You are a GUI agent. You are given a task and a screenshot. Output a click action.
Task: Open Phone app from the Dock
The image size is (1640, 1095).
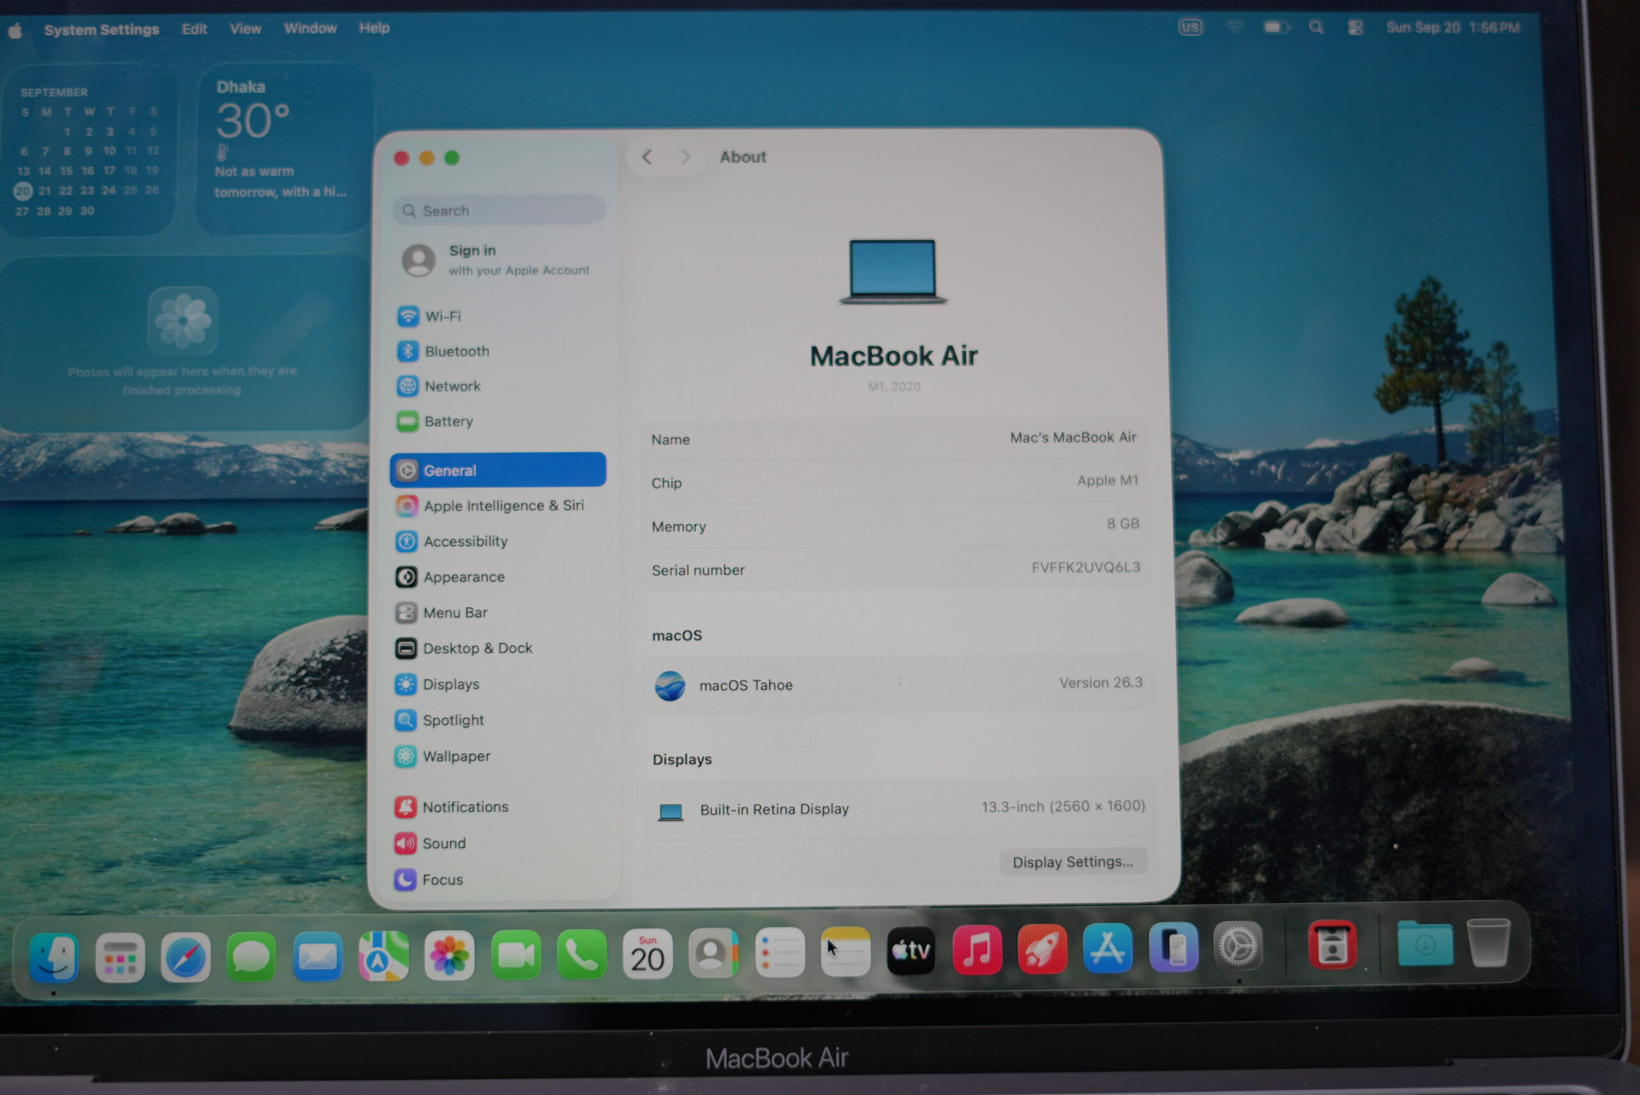(582, 954)
